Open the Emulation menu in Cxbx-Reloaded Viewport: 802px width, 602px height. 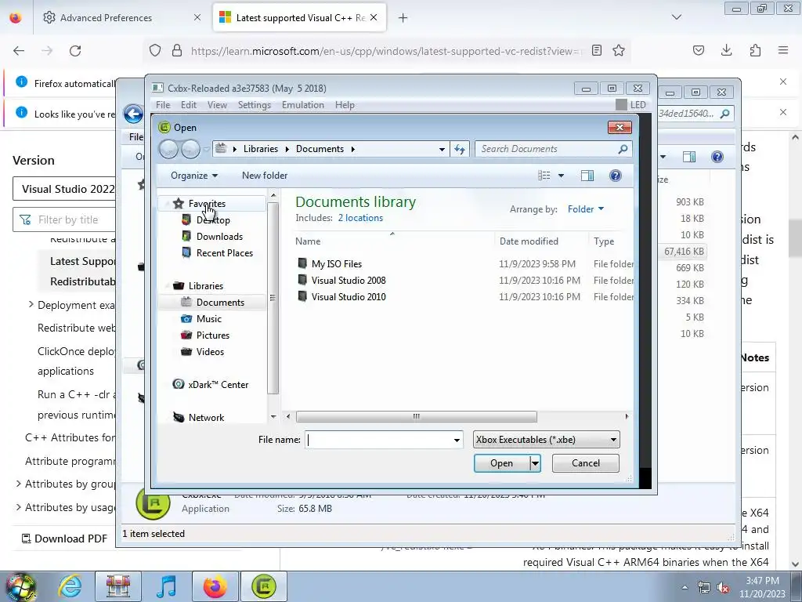pos(303,105)
